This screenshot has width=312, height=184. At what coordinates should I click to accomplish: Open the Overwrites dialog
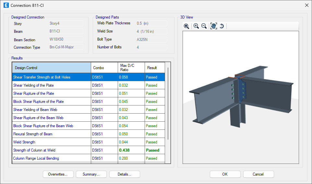tap(58, 174)
